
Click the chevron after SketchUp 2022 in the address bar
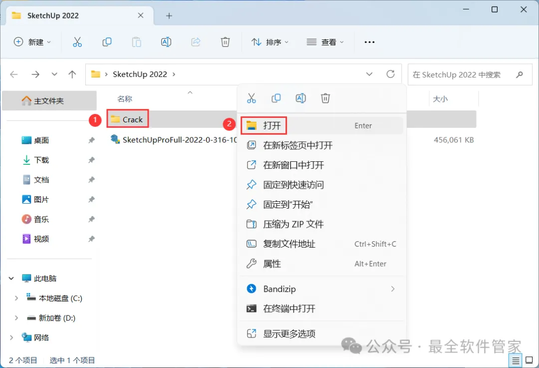point(174,74)
